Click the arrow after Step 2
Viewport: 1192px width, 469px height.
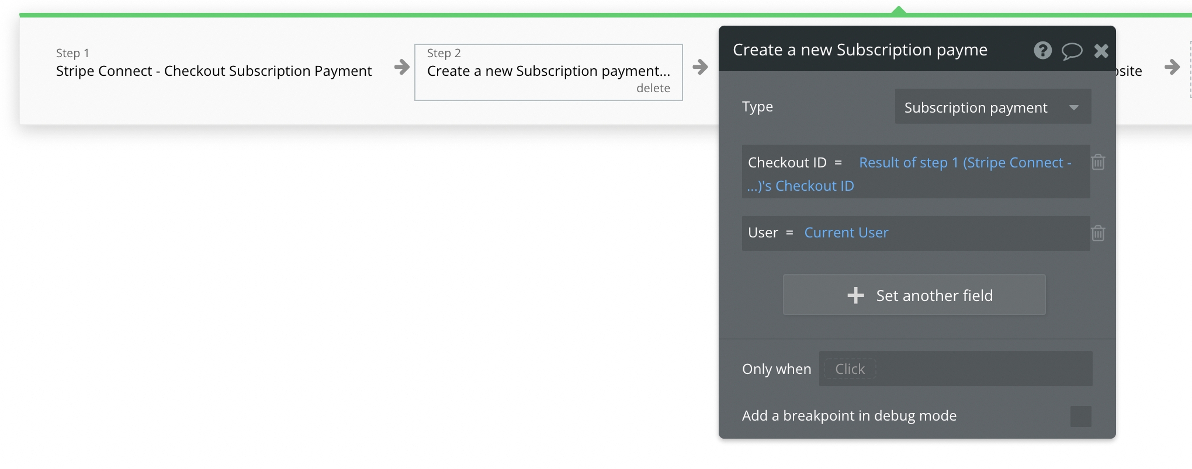700,67
